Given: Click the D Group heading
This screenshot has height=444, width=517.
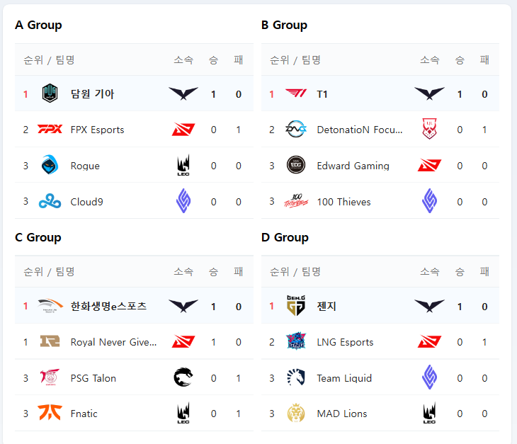Looking at the screenshot, I should (x=285, y=237).
